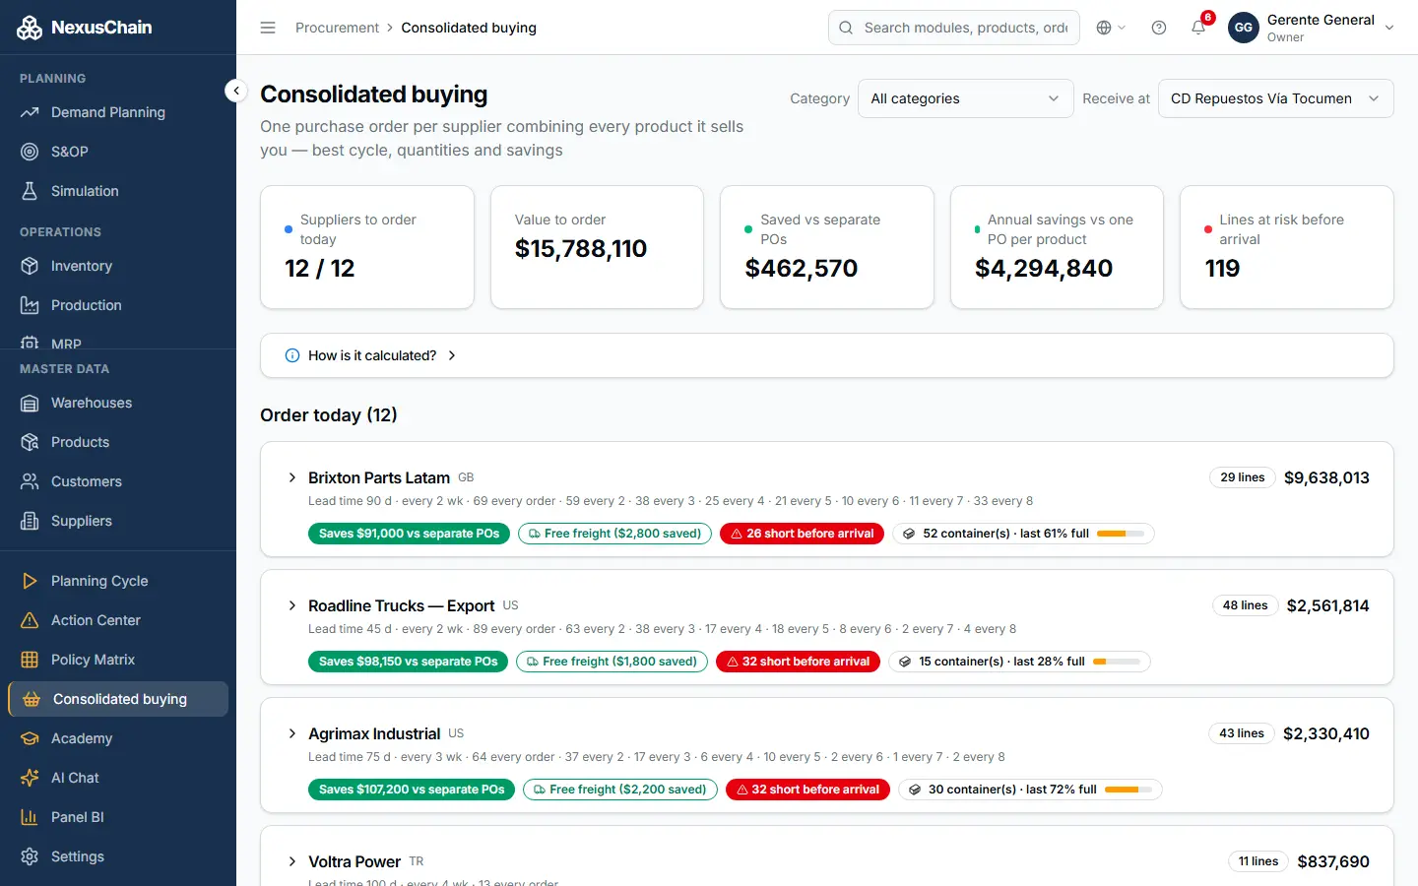Open the language globe selector
This screenshot has height=886, width=1418.
pos(1111,28)
